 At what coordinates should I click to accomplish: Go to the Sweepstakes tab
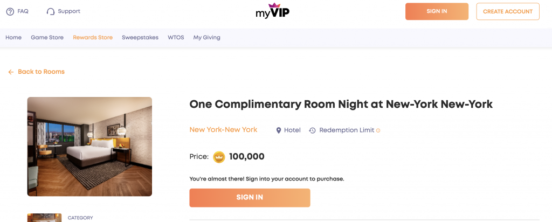click(x=140, y=38)
